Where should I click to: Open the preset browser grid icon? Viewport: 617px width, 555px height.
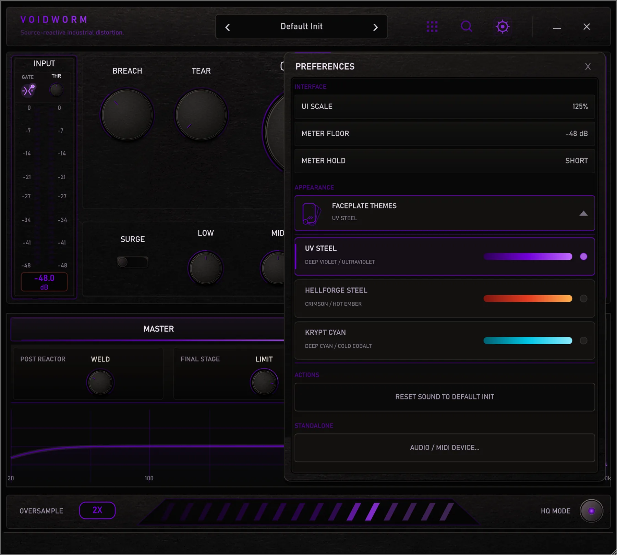[432, 26]
